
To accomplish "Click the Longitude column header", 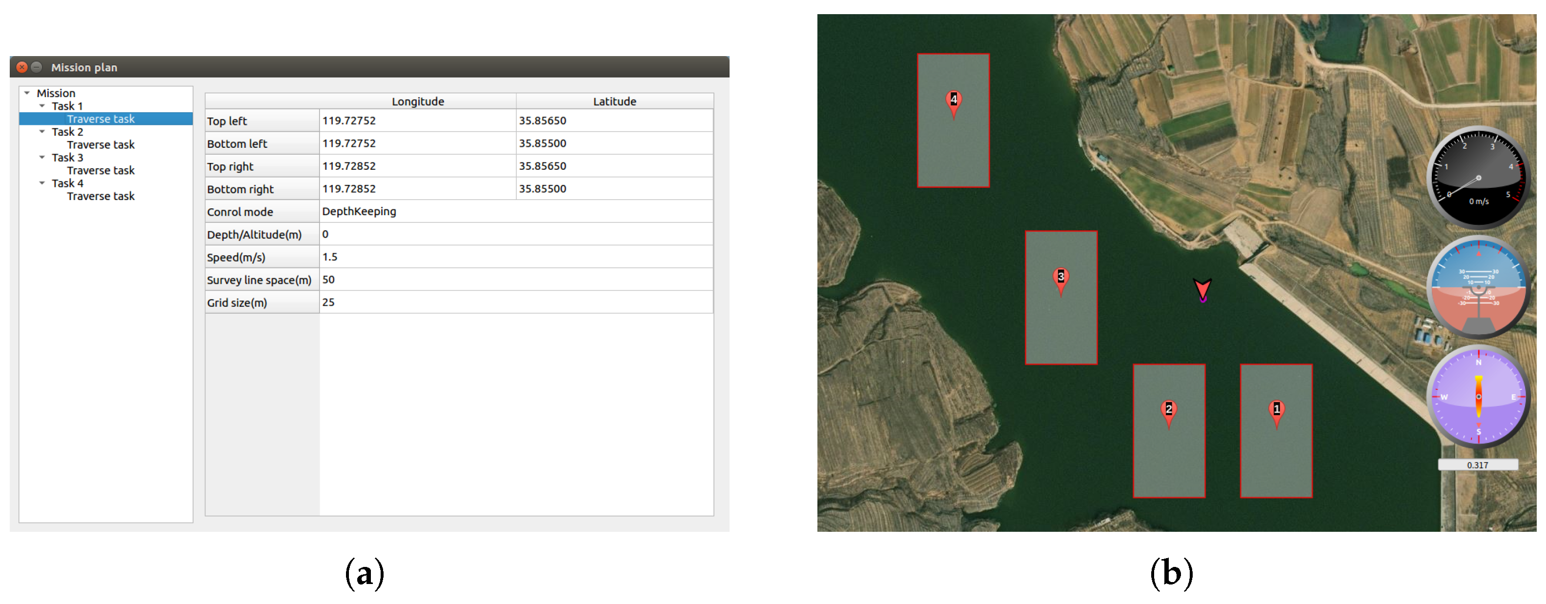I will (418, 101).
